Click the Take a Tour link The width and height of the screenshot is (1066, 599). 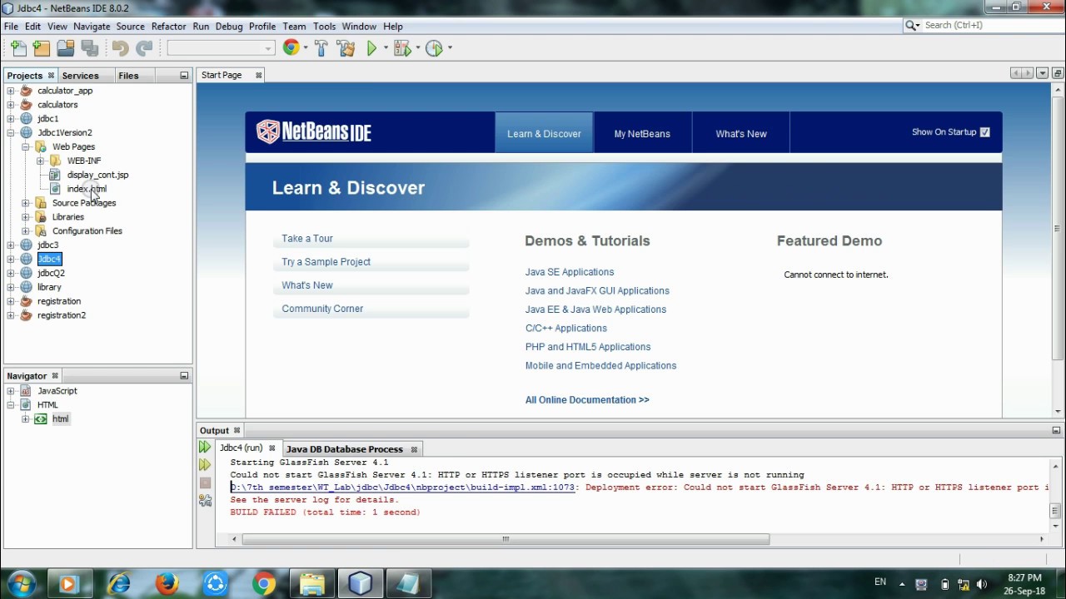coord(307,239)
